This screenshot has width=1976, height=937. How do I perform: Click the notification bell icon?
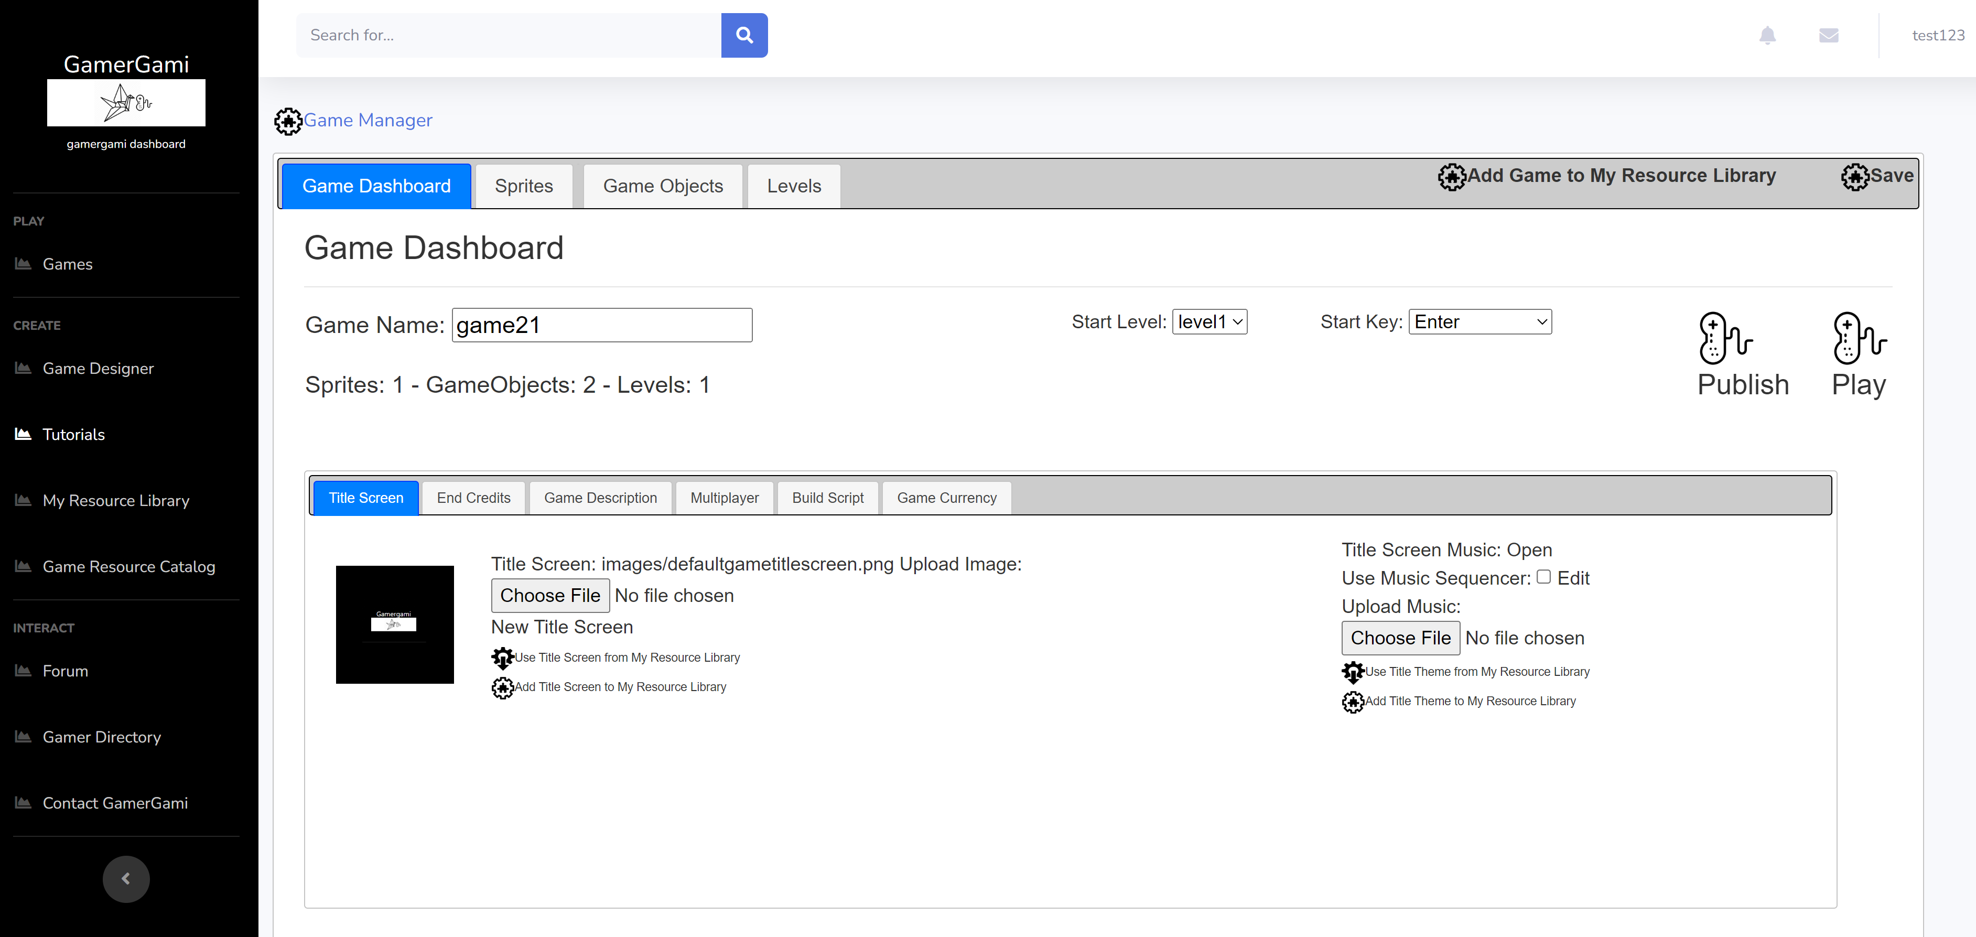pos(1767,35)
